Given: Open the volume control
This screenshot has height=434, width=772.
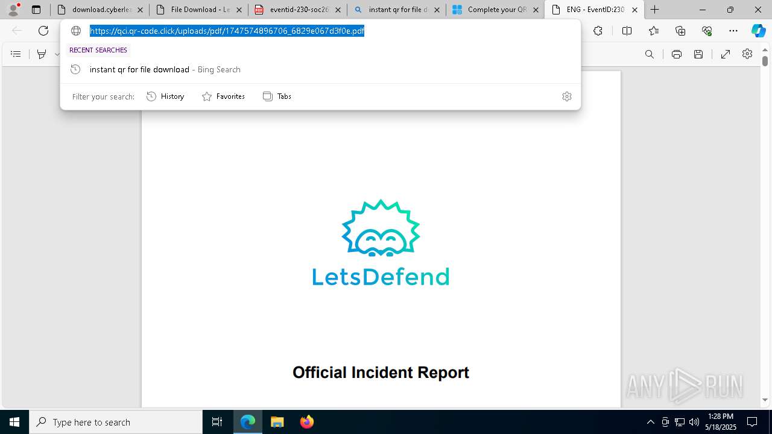Looking at the screenshot, I should [694, 422].
